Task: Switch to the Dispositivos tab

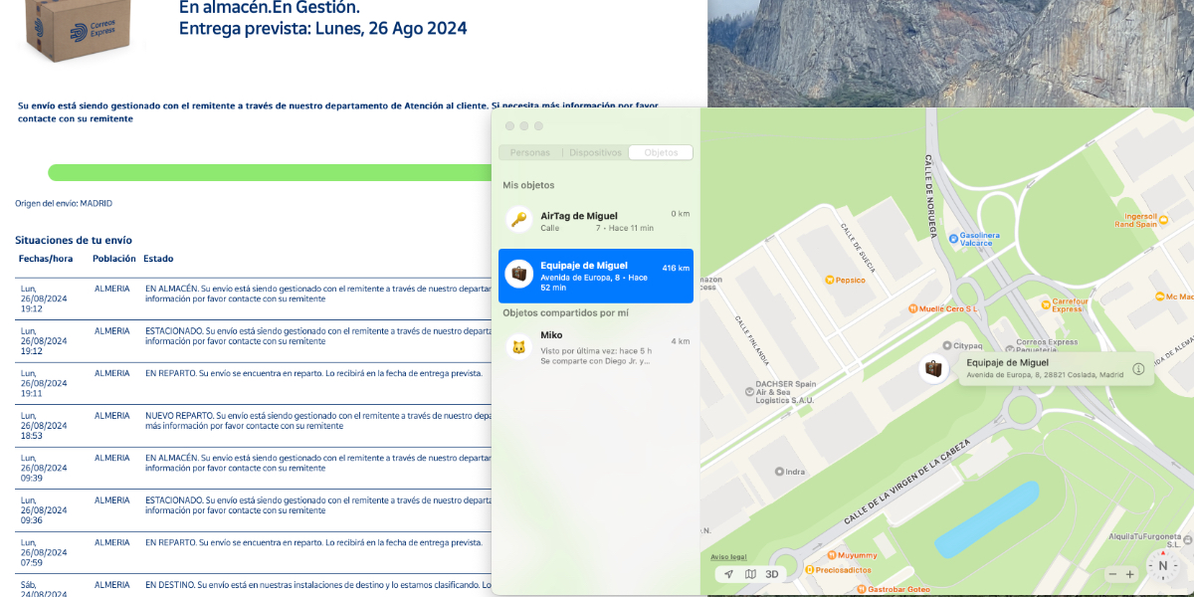Action: pyautogui.click(x=595, y=152)
